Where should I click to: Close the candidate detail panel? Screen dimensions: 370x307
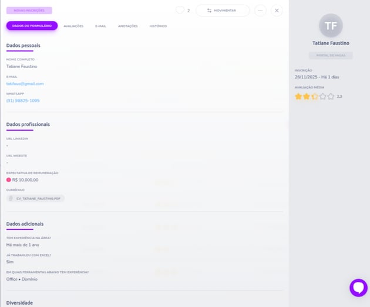click(277, 11)
